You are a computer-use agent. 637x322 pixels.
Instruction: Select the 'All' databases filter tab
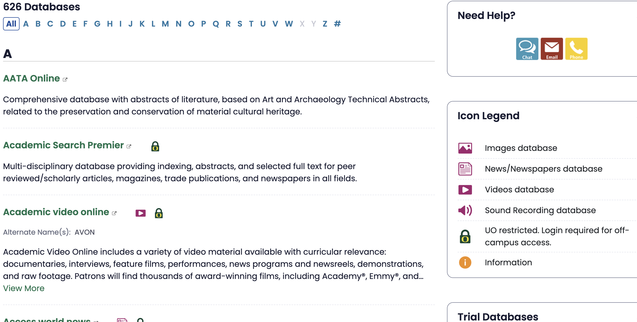11,24
